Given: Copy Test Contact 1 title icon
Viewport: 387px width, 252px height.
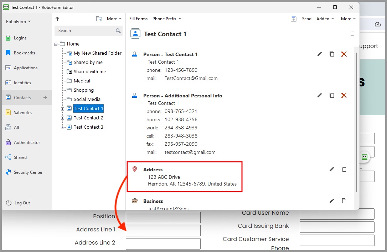Looking at the screenshot, I should [352, 33].
